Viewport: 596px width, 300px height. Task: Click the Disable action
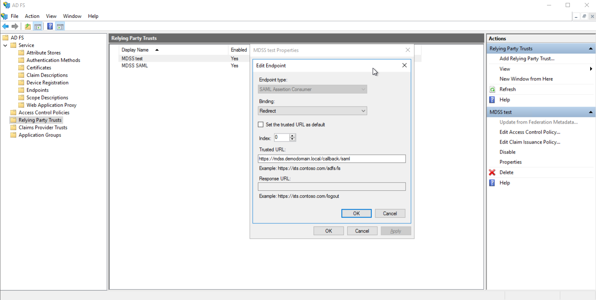(x=507, y=152)
